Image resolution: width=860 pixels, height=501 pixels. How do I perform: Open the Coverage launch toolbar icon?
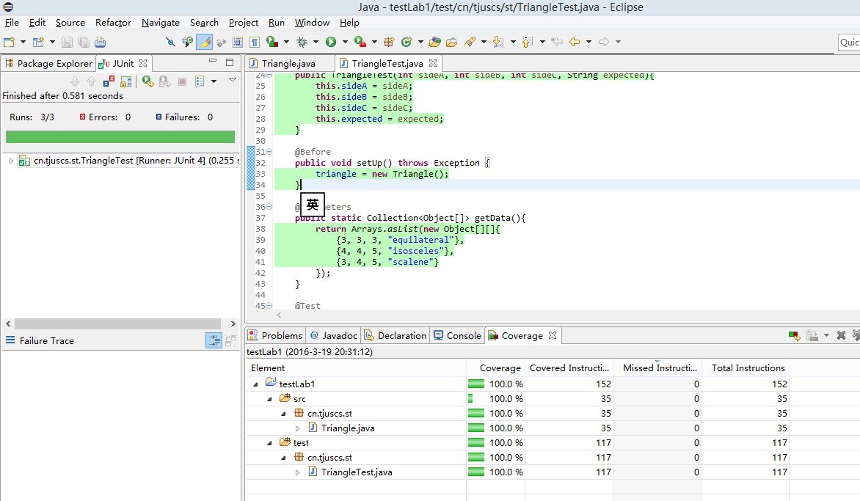[360, 42]
